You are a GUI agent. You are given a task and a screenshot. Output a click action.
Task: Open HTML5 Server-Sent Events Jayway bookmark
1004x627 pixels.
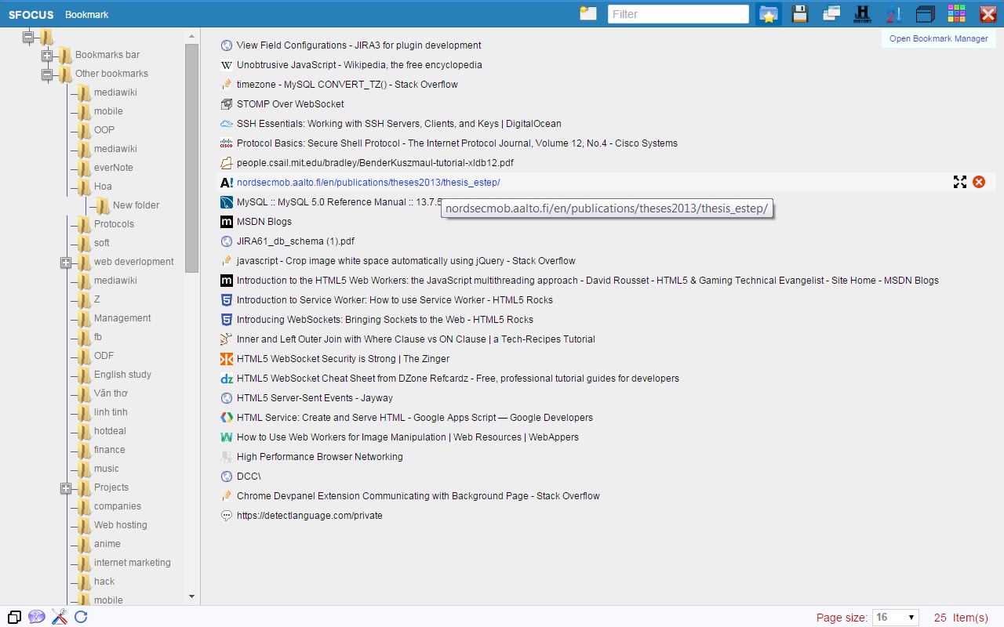(315, 398)
